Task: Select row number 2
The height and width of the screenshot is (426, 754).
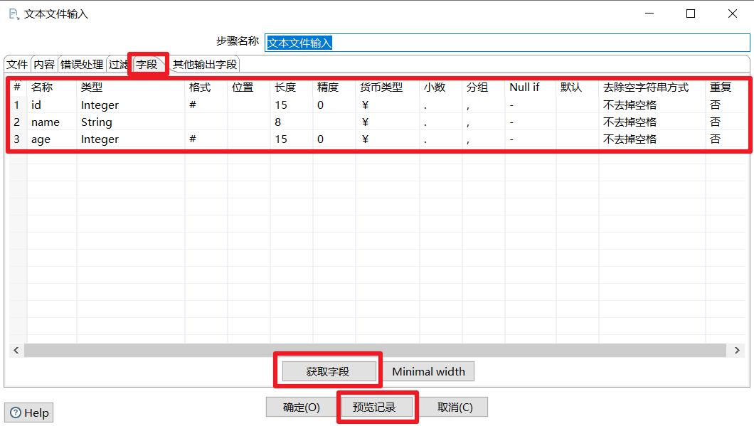Action: pyautogui.click(x=17, y=122)
